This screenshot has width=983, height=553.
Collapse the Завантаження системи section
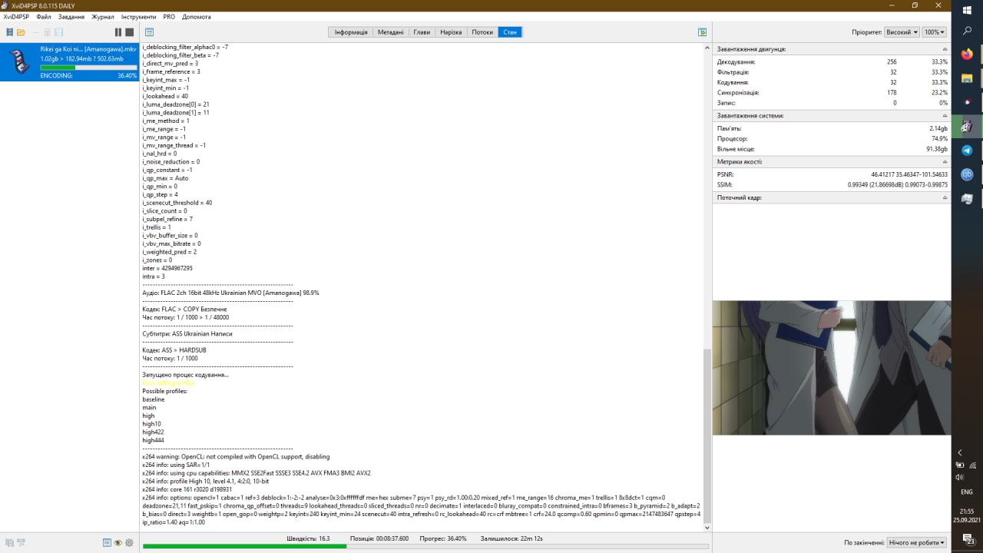pyautogui.click(x=945, y=115)
